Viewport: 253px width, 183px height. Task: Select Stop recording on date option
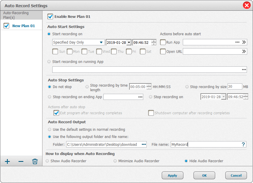pyautogui.click(x=150, y=97)
